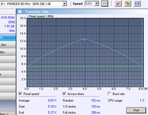Click the yellow copy results icon

[127, 4]
